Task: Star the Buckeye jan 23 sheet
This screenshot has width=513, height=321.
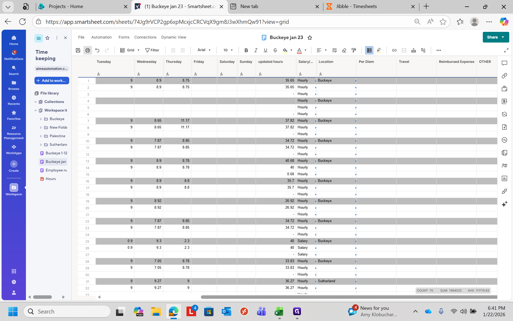Action: [310, 38]
